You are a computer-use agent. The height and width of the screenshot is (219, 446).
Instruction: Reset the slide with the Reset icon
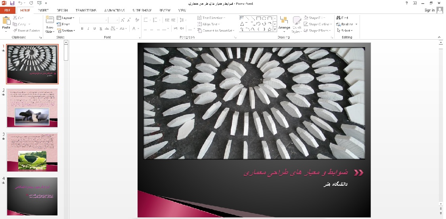[63, 24]
